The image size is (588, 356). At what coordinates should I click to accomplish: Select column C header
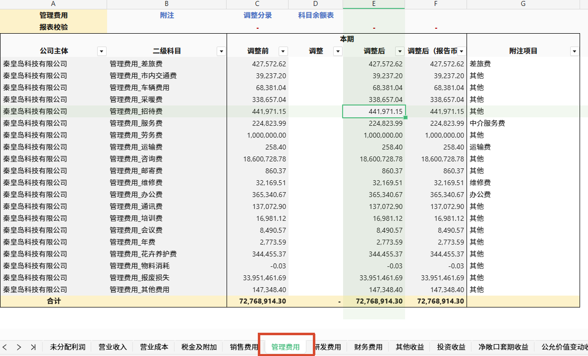(257, 4)
